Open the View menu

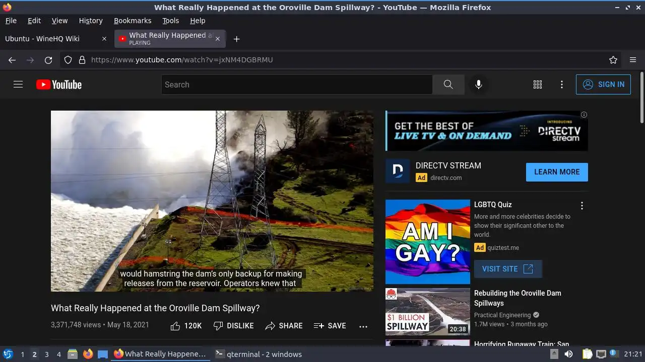(59, 21)
